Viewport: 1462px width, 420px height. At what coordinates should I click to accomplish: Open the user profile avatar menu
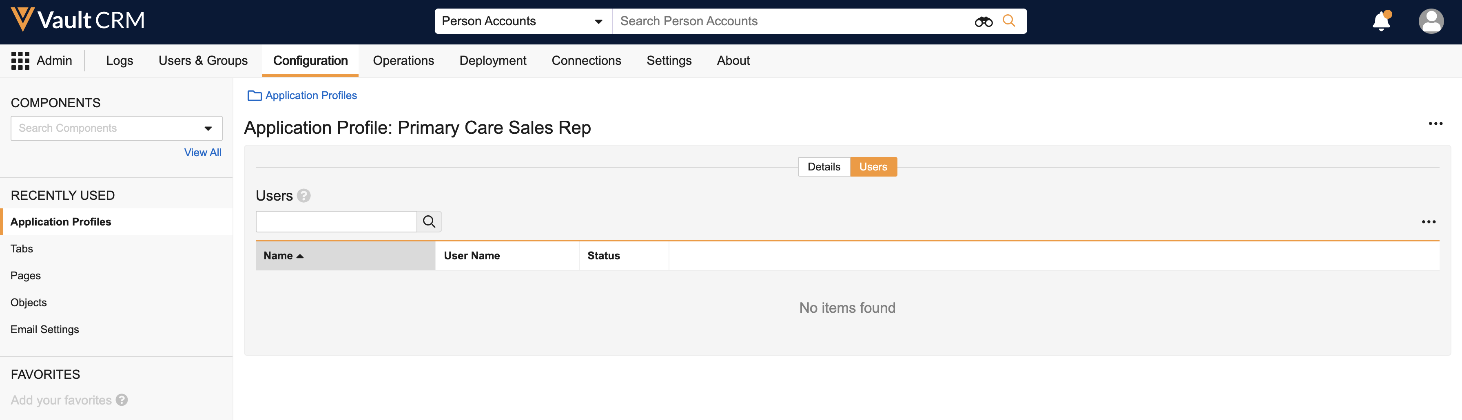point(1430,22)
